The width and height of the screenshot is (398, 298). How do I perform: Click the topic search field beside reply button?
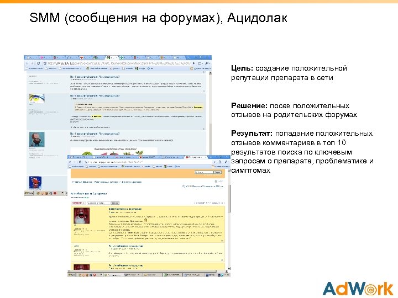coord(99,203)
